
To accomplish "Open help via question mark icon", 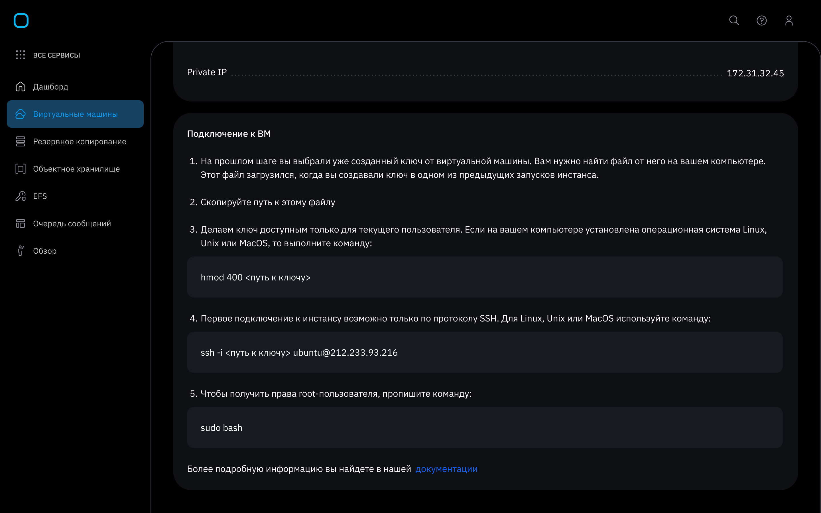I will (x=761, y=20).
